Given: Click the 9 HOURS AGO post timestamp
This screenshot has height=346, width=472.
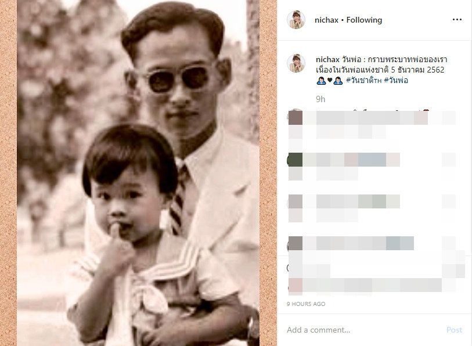Looking at the screenshot, I should click(x=306, y=304).
